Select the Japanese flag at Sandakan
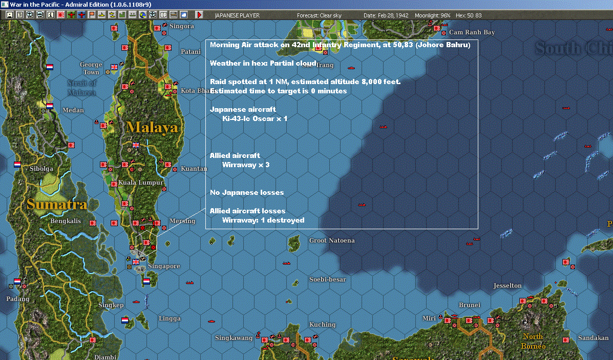 (x=566, y=339)
